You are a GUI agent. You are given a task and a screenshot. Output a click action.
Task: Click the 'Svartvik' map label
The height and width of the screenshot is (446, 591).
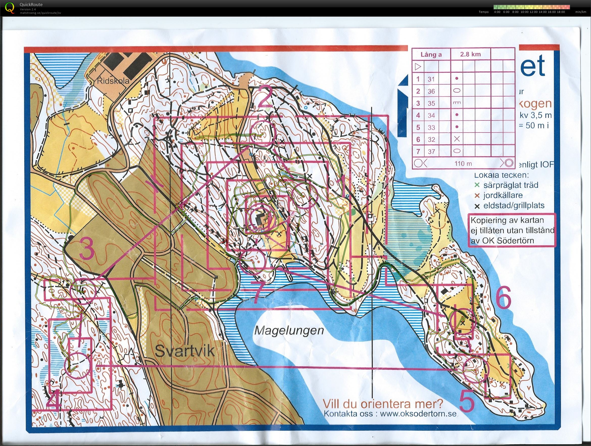coord(185,351)
